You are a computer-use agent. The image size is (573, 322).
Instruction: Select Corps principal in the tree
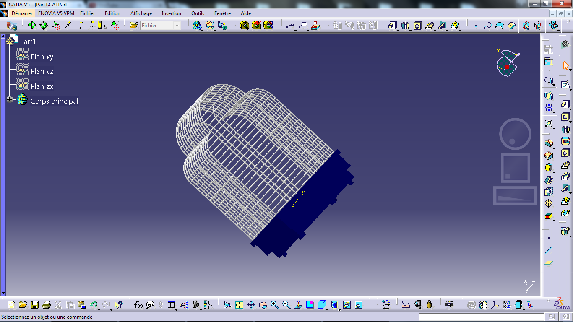click(54, 101)
